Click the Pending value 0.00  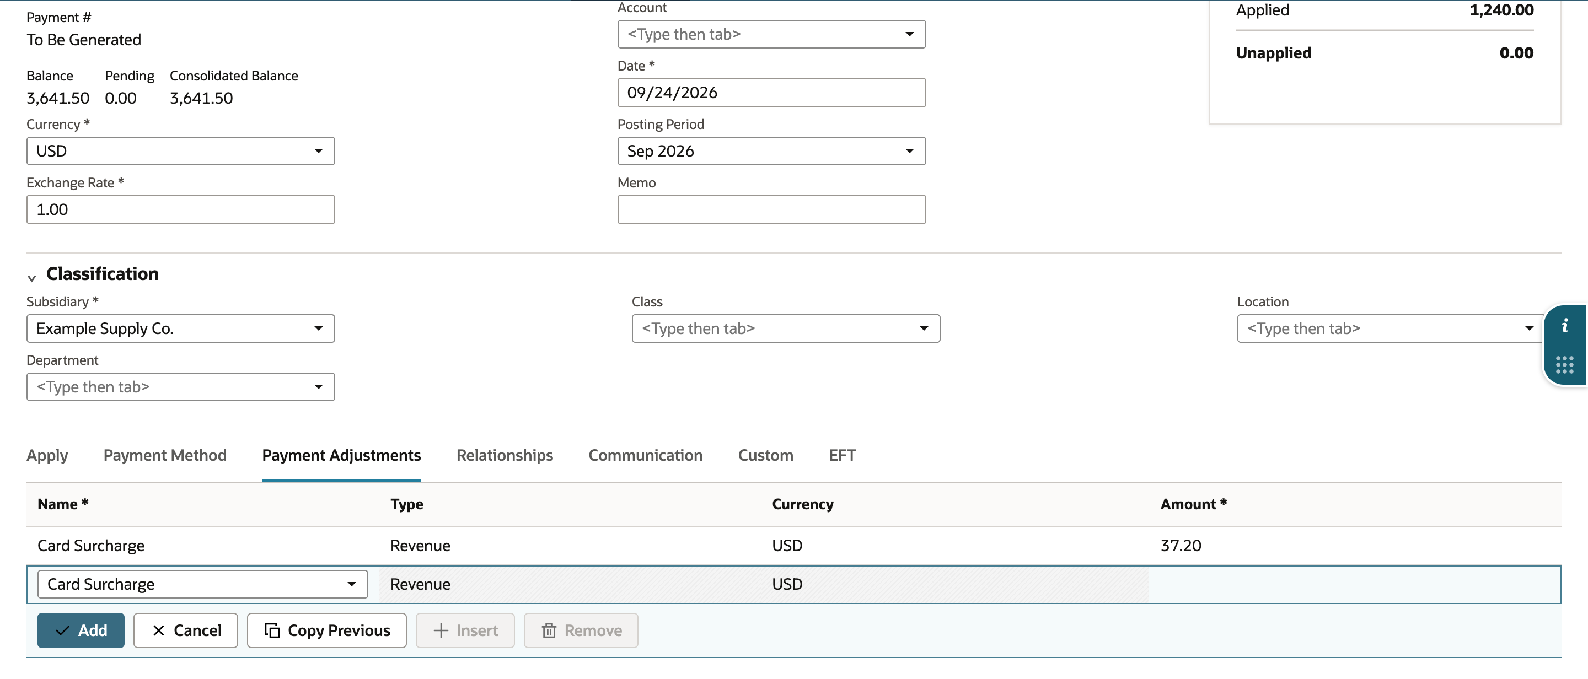(x=121, y=98)
